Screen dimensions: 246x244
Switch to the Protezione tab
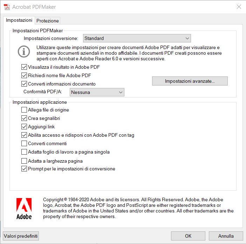click(48, 21)
